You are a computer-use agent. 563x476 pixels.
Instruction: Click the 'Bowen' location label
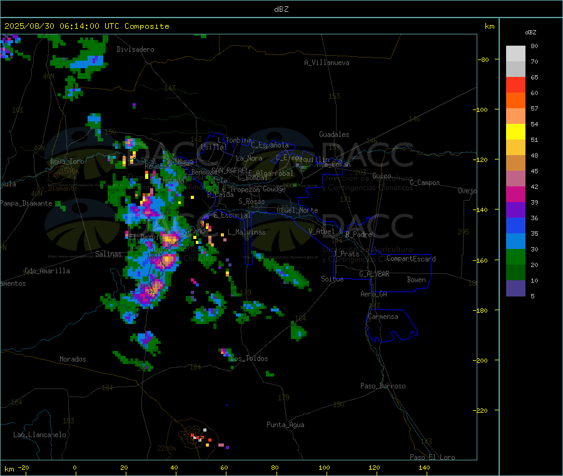(417, 280)
